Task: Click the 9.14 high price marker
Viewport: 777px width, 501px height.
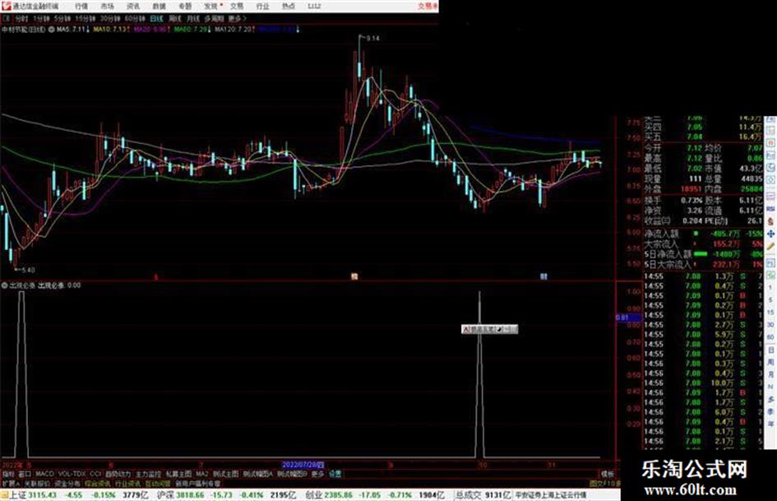Action: pos(372,38)
